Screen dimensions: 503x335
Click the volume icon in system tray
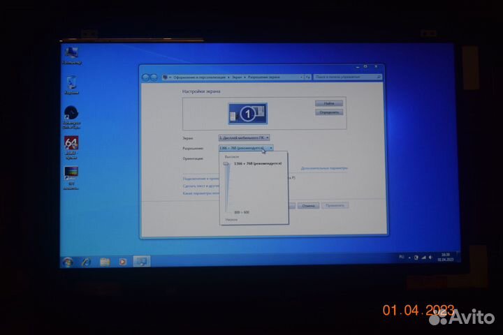pyautogui.click(x=423, y=258)
